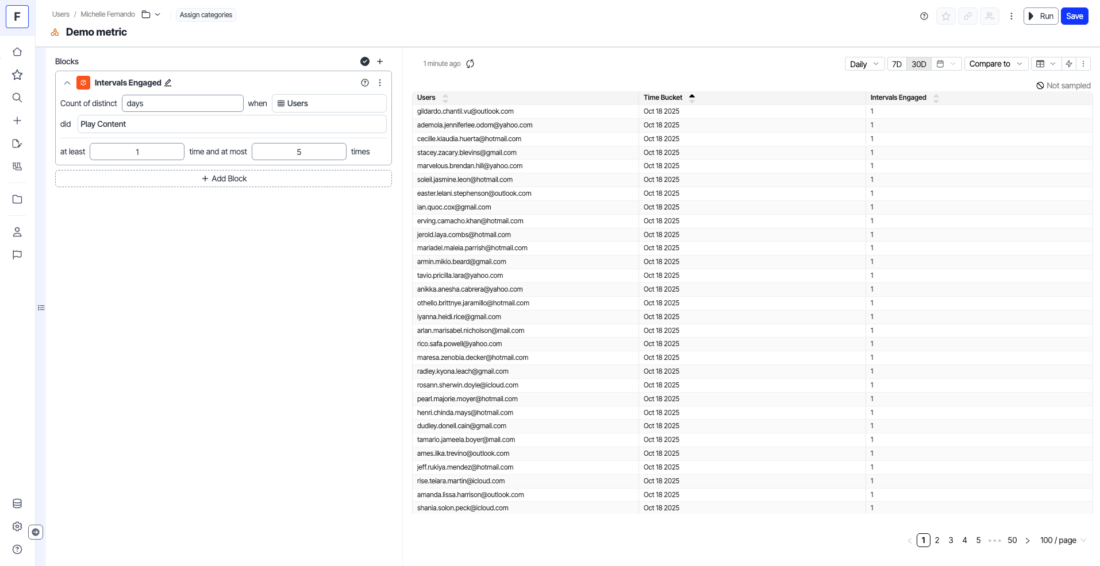Click the at least value input field
Image resolution: width=1100 pixels, height=566 pixels.
[137, 152]
